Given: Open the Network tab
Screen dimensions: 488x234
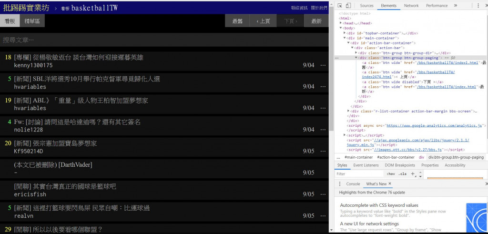Looking at the screenshot, I should point(411,6).
